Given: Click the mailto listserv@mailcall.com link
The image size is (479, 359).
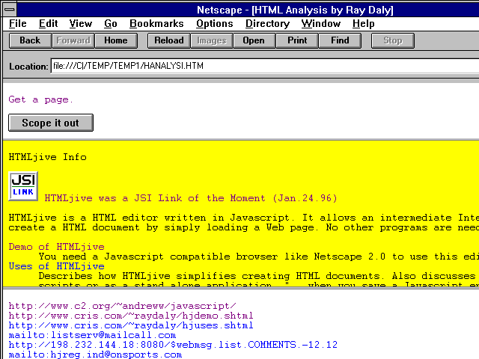Looking at the screenshot, I should coord(92,335).
